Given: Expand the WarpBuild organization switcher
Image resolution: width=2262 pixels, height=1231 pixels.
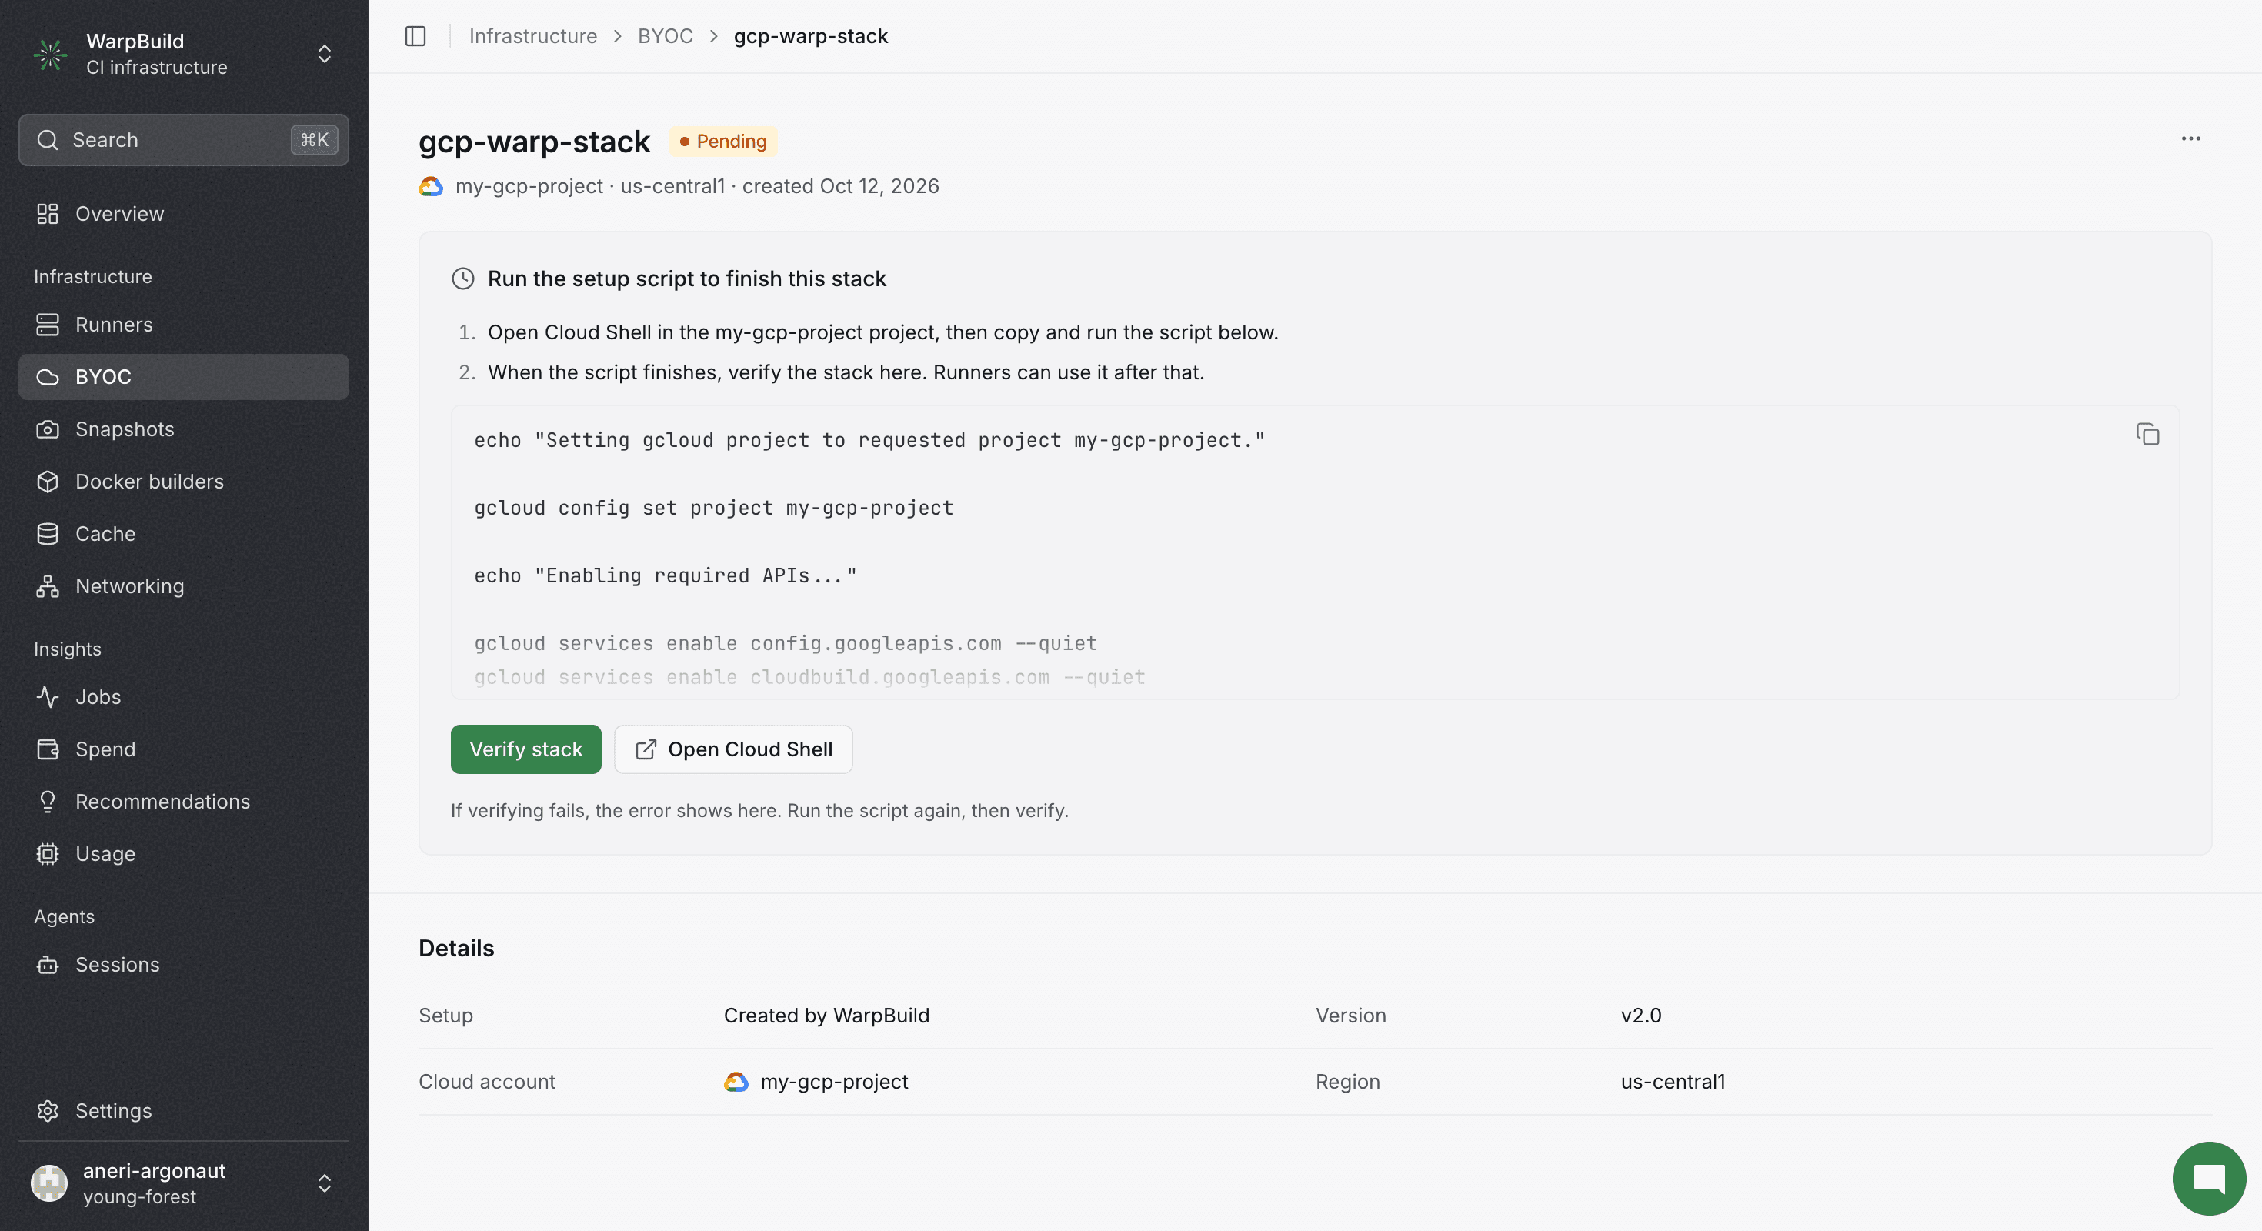Looking at the screenshot, I should pyautogui.click(x=324, y=55).
